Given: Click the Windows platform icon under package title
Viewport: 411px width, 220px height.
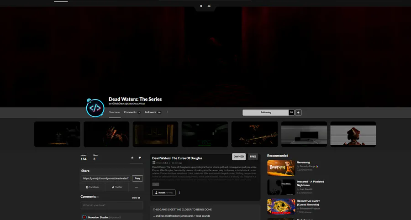Looking at the screenshot, I should pyautogui.click(x=154, y=162).
